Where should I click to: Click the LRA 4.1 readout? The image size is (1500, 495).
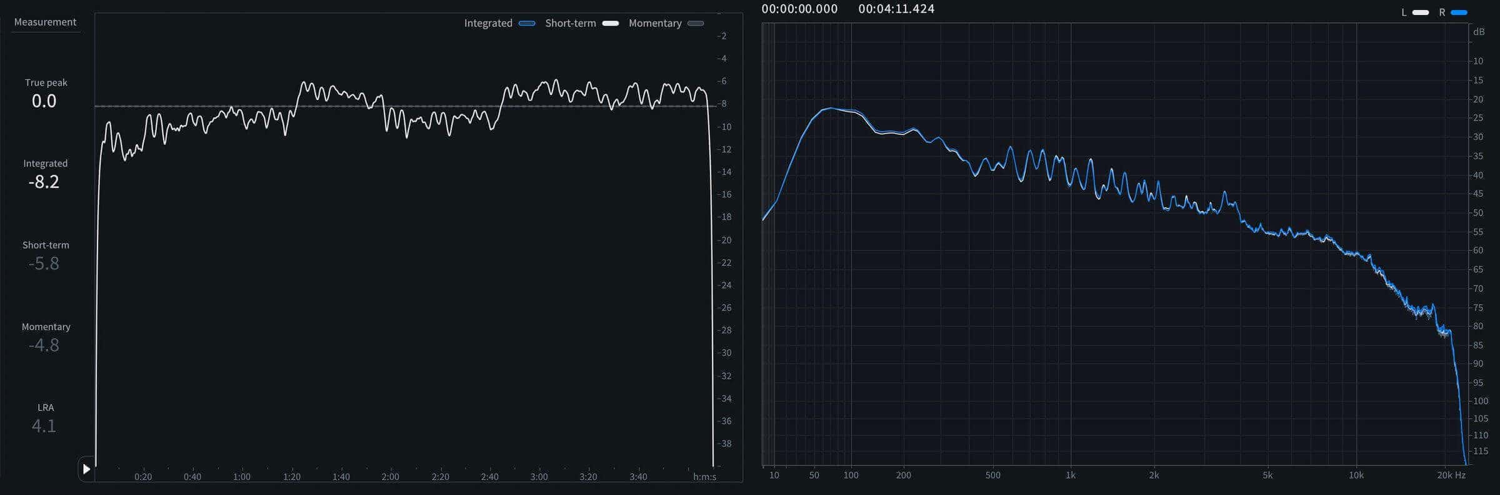[x=44, y=426]
